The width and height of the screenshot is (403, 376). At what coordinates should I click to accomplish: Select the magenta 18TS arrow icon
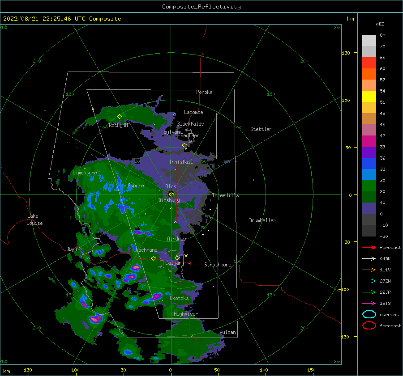[369, 304]
